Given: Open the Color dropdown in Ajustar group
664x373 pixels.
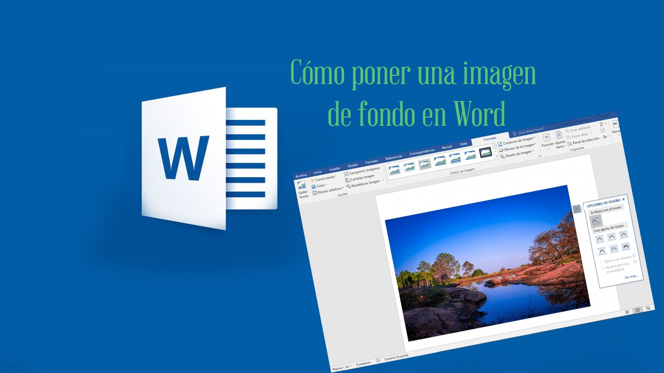Looking at the screenshot, I should pyautogui.click(x=319, y=186).
